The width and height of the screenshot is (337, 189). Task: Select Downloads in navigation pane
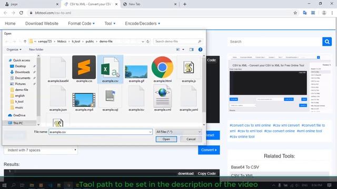coord(22,72)
